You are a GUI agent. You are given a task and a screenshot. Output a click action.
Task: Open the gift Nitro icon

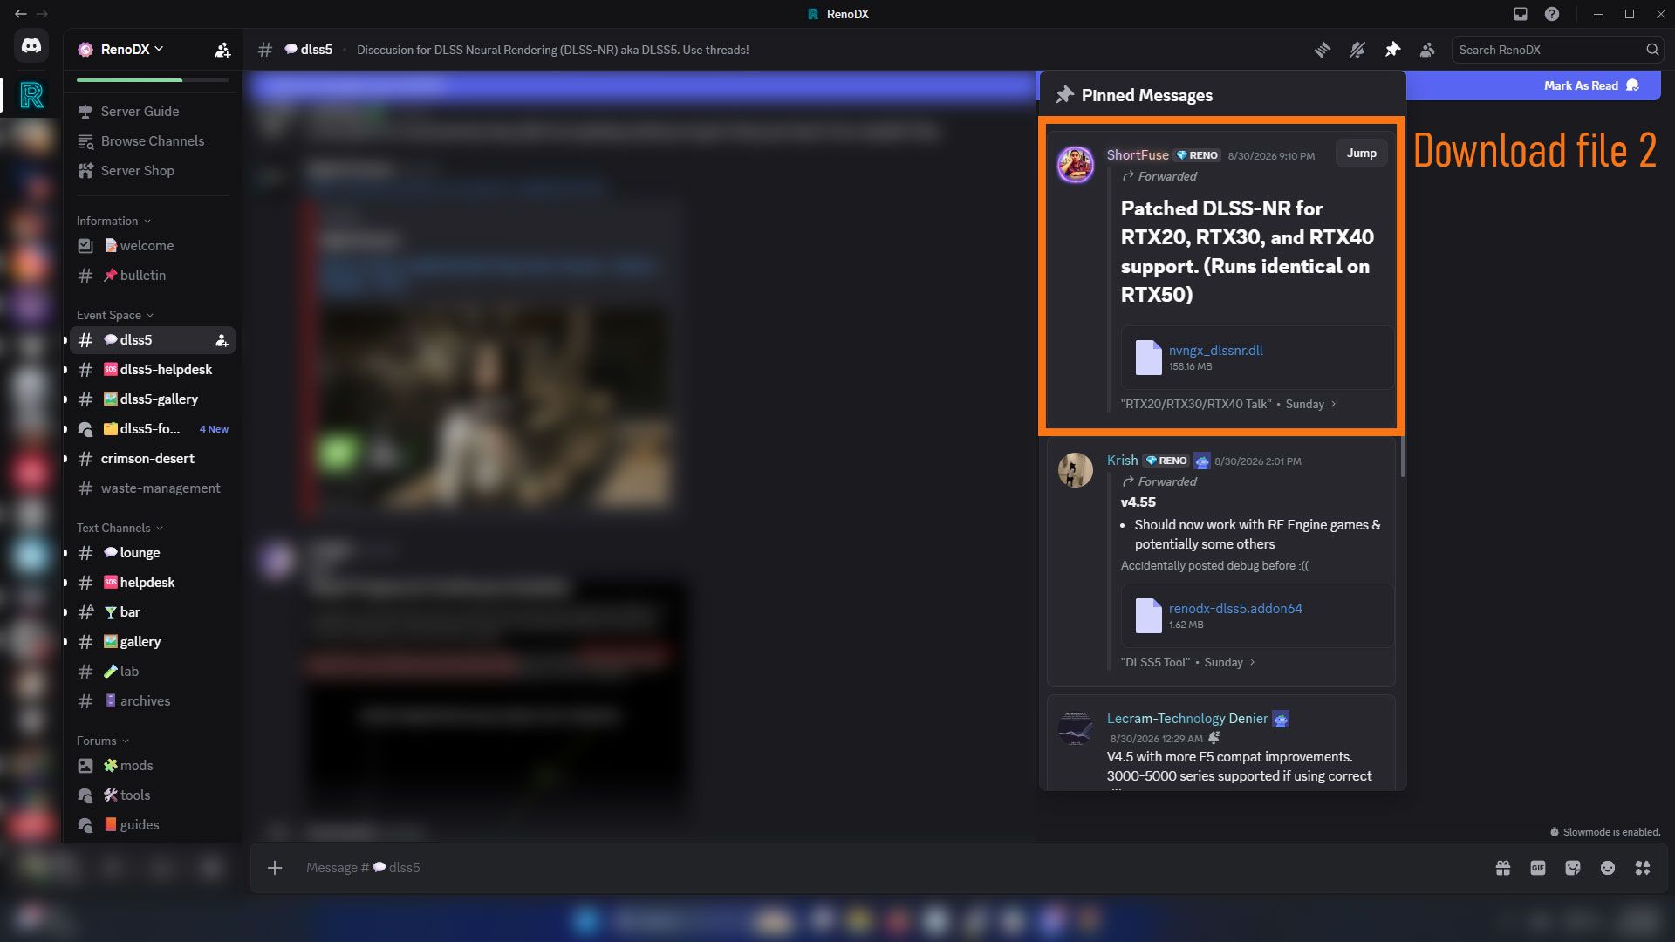1503,867
